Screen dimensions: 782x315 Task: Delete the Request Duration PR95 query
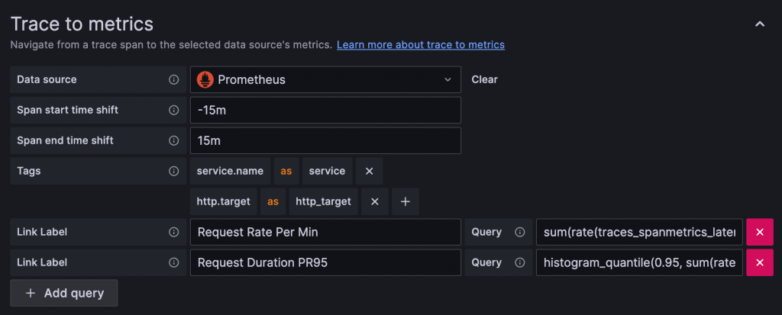pos(759,262)
